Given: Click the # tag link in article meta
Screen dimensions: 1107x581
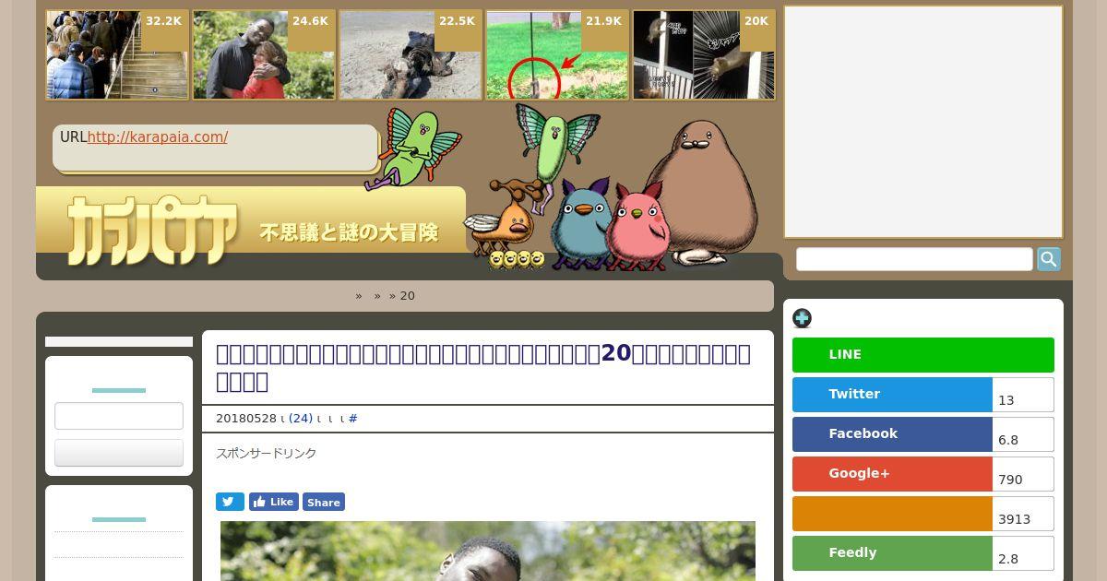Looking at the screenshot, I should click(x=352, y=419).
